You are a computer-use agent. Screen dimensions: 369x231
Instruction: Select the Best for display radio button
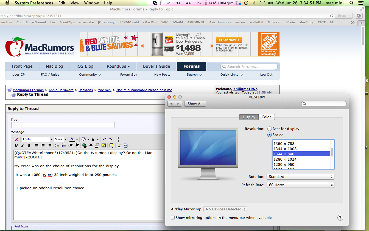(x=270, y=129)
